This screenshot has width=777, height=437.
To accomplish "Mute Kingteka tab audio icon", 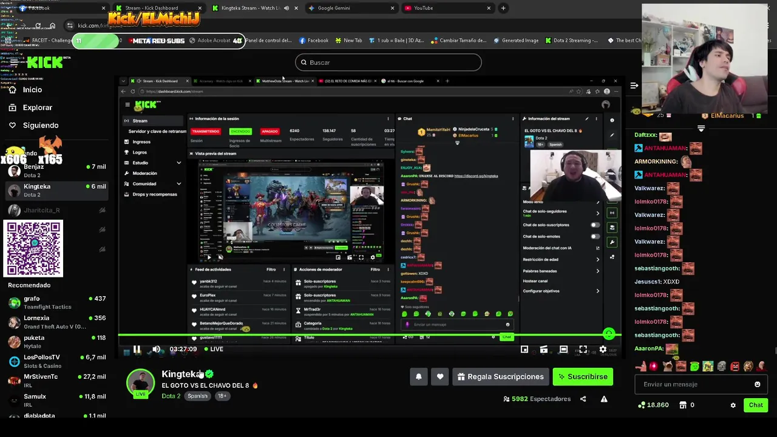I will (x=287, y=8).
